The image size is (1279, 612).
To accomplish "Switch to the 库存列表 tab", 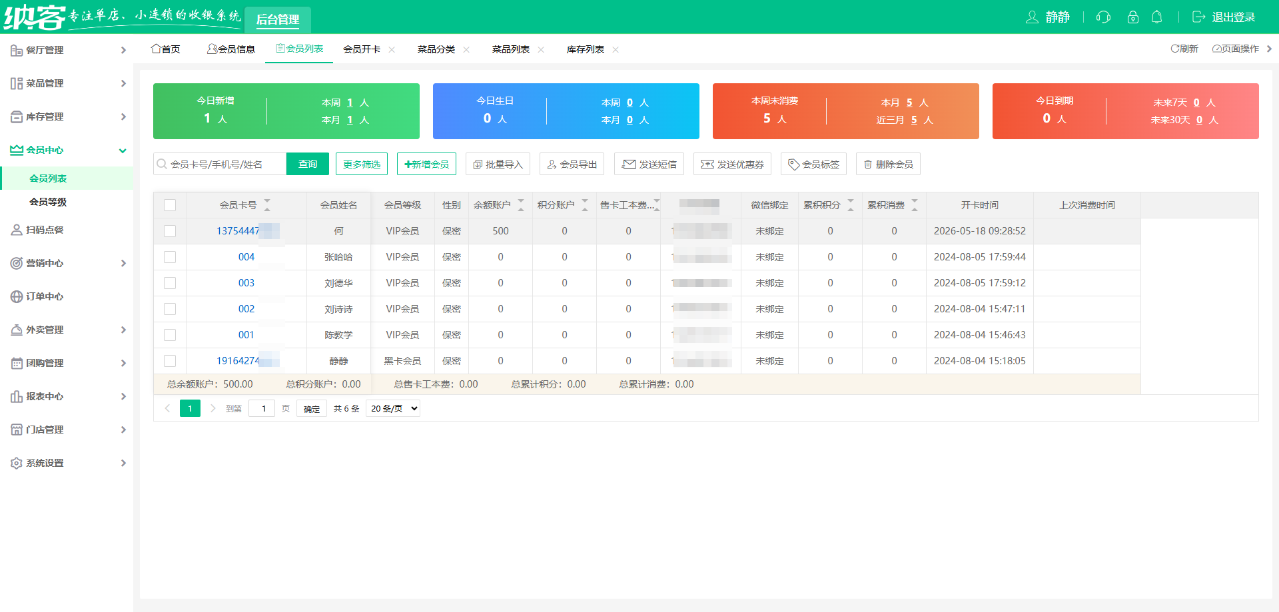I will (x=586, y=49).
